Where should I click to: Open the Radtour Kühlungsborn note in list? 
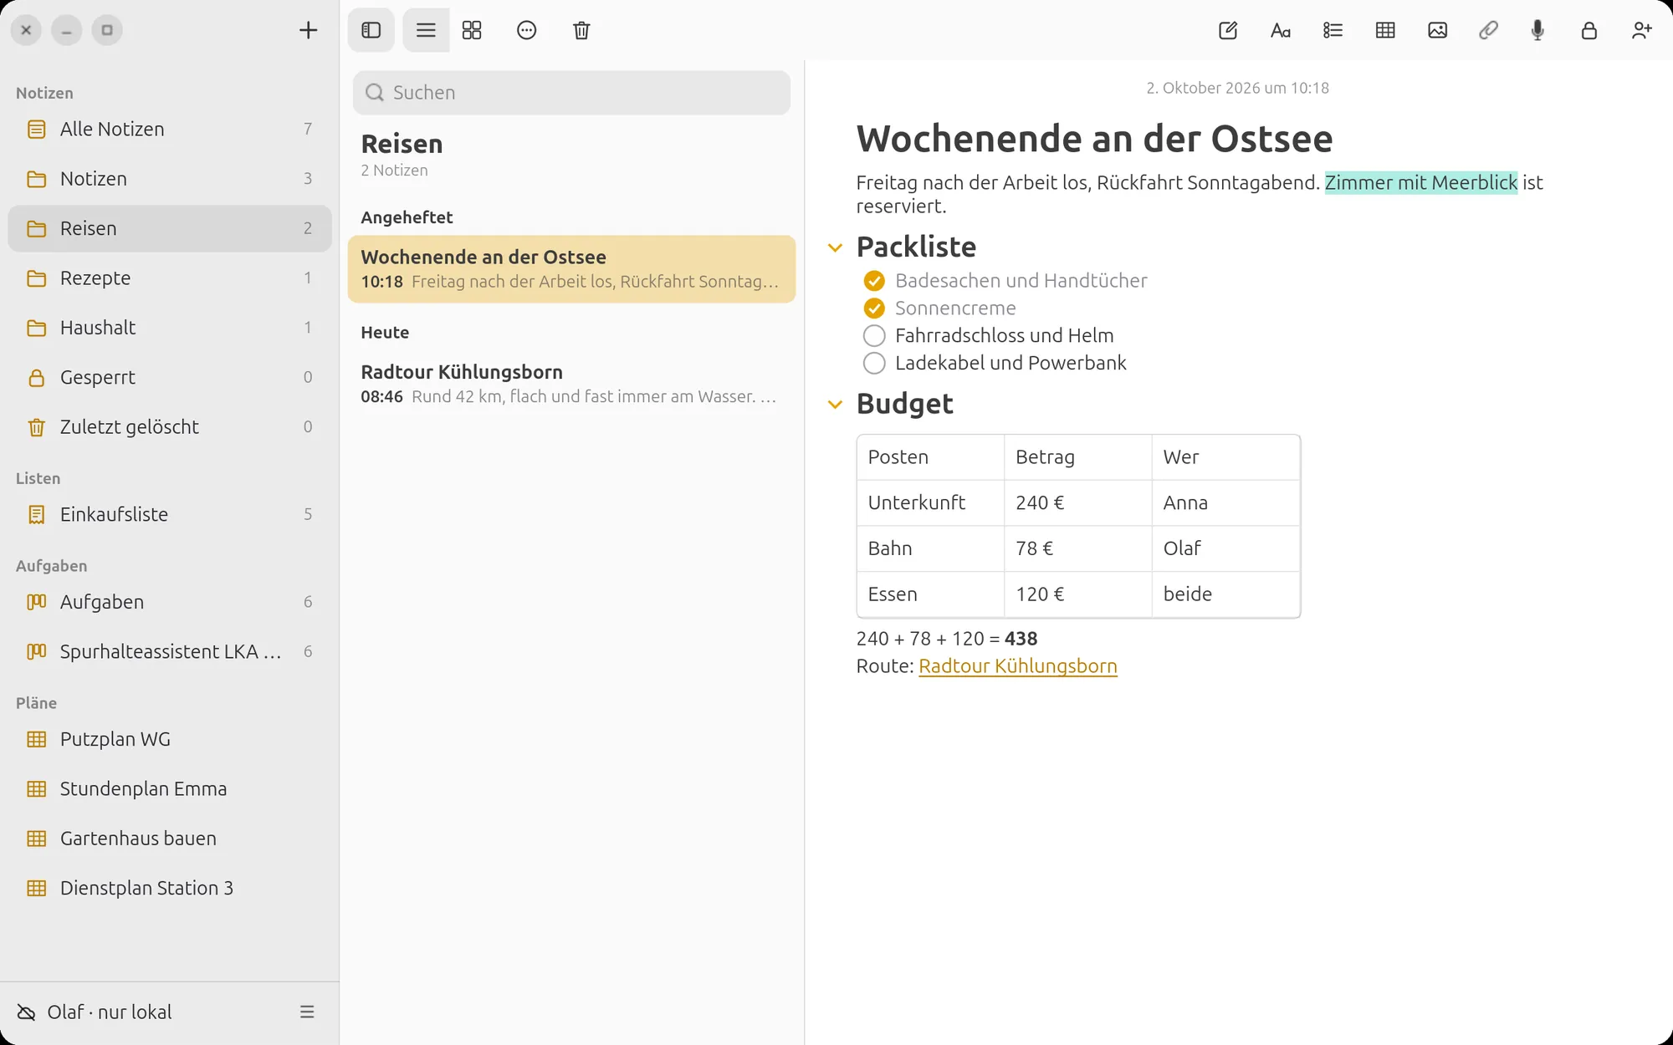571,384
